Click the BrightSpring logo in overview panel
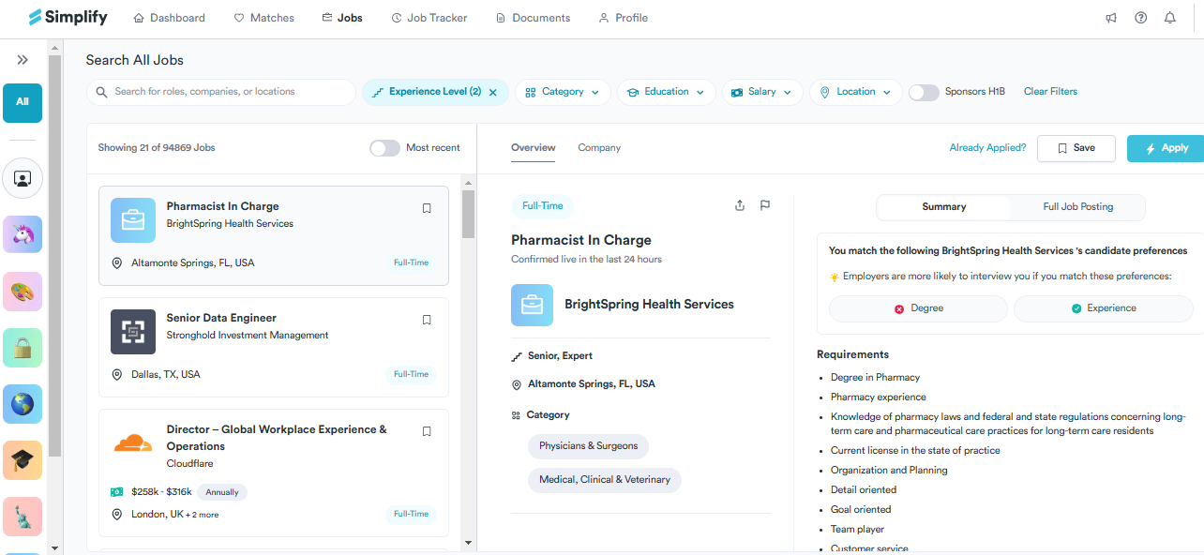 [x=532, y=305]
